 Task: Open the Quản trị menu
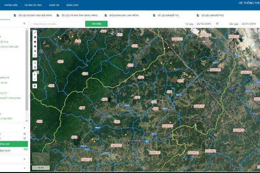tap(54, 5)
